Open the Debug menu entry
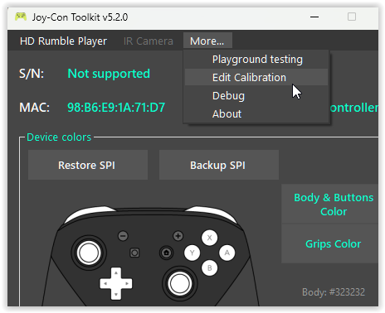385x313 pixels. pyautogui.click(x=256, y=96)
